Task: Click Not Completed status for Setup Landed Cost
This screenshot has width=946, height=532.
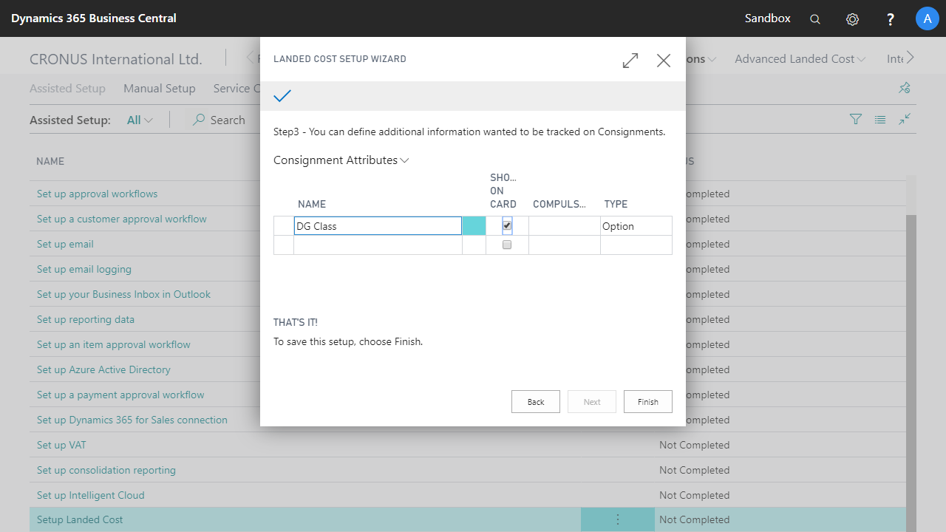Action: (x=694, y=519)
